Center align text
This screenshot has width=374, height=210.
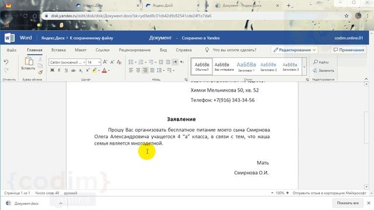tap(138, 70)
